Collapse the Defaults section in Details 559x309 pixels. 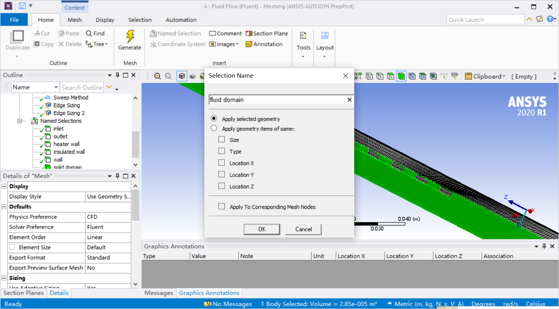4,207
